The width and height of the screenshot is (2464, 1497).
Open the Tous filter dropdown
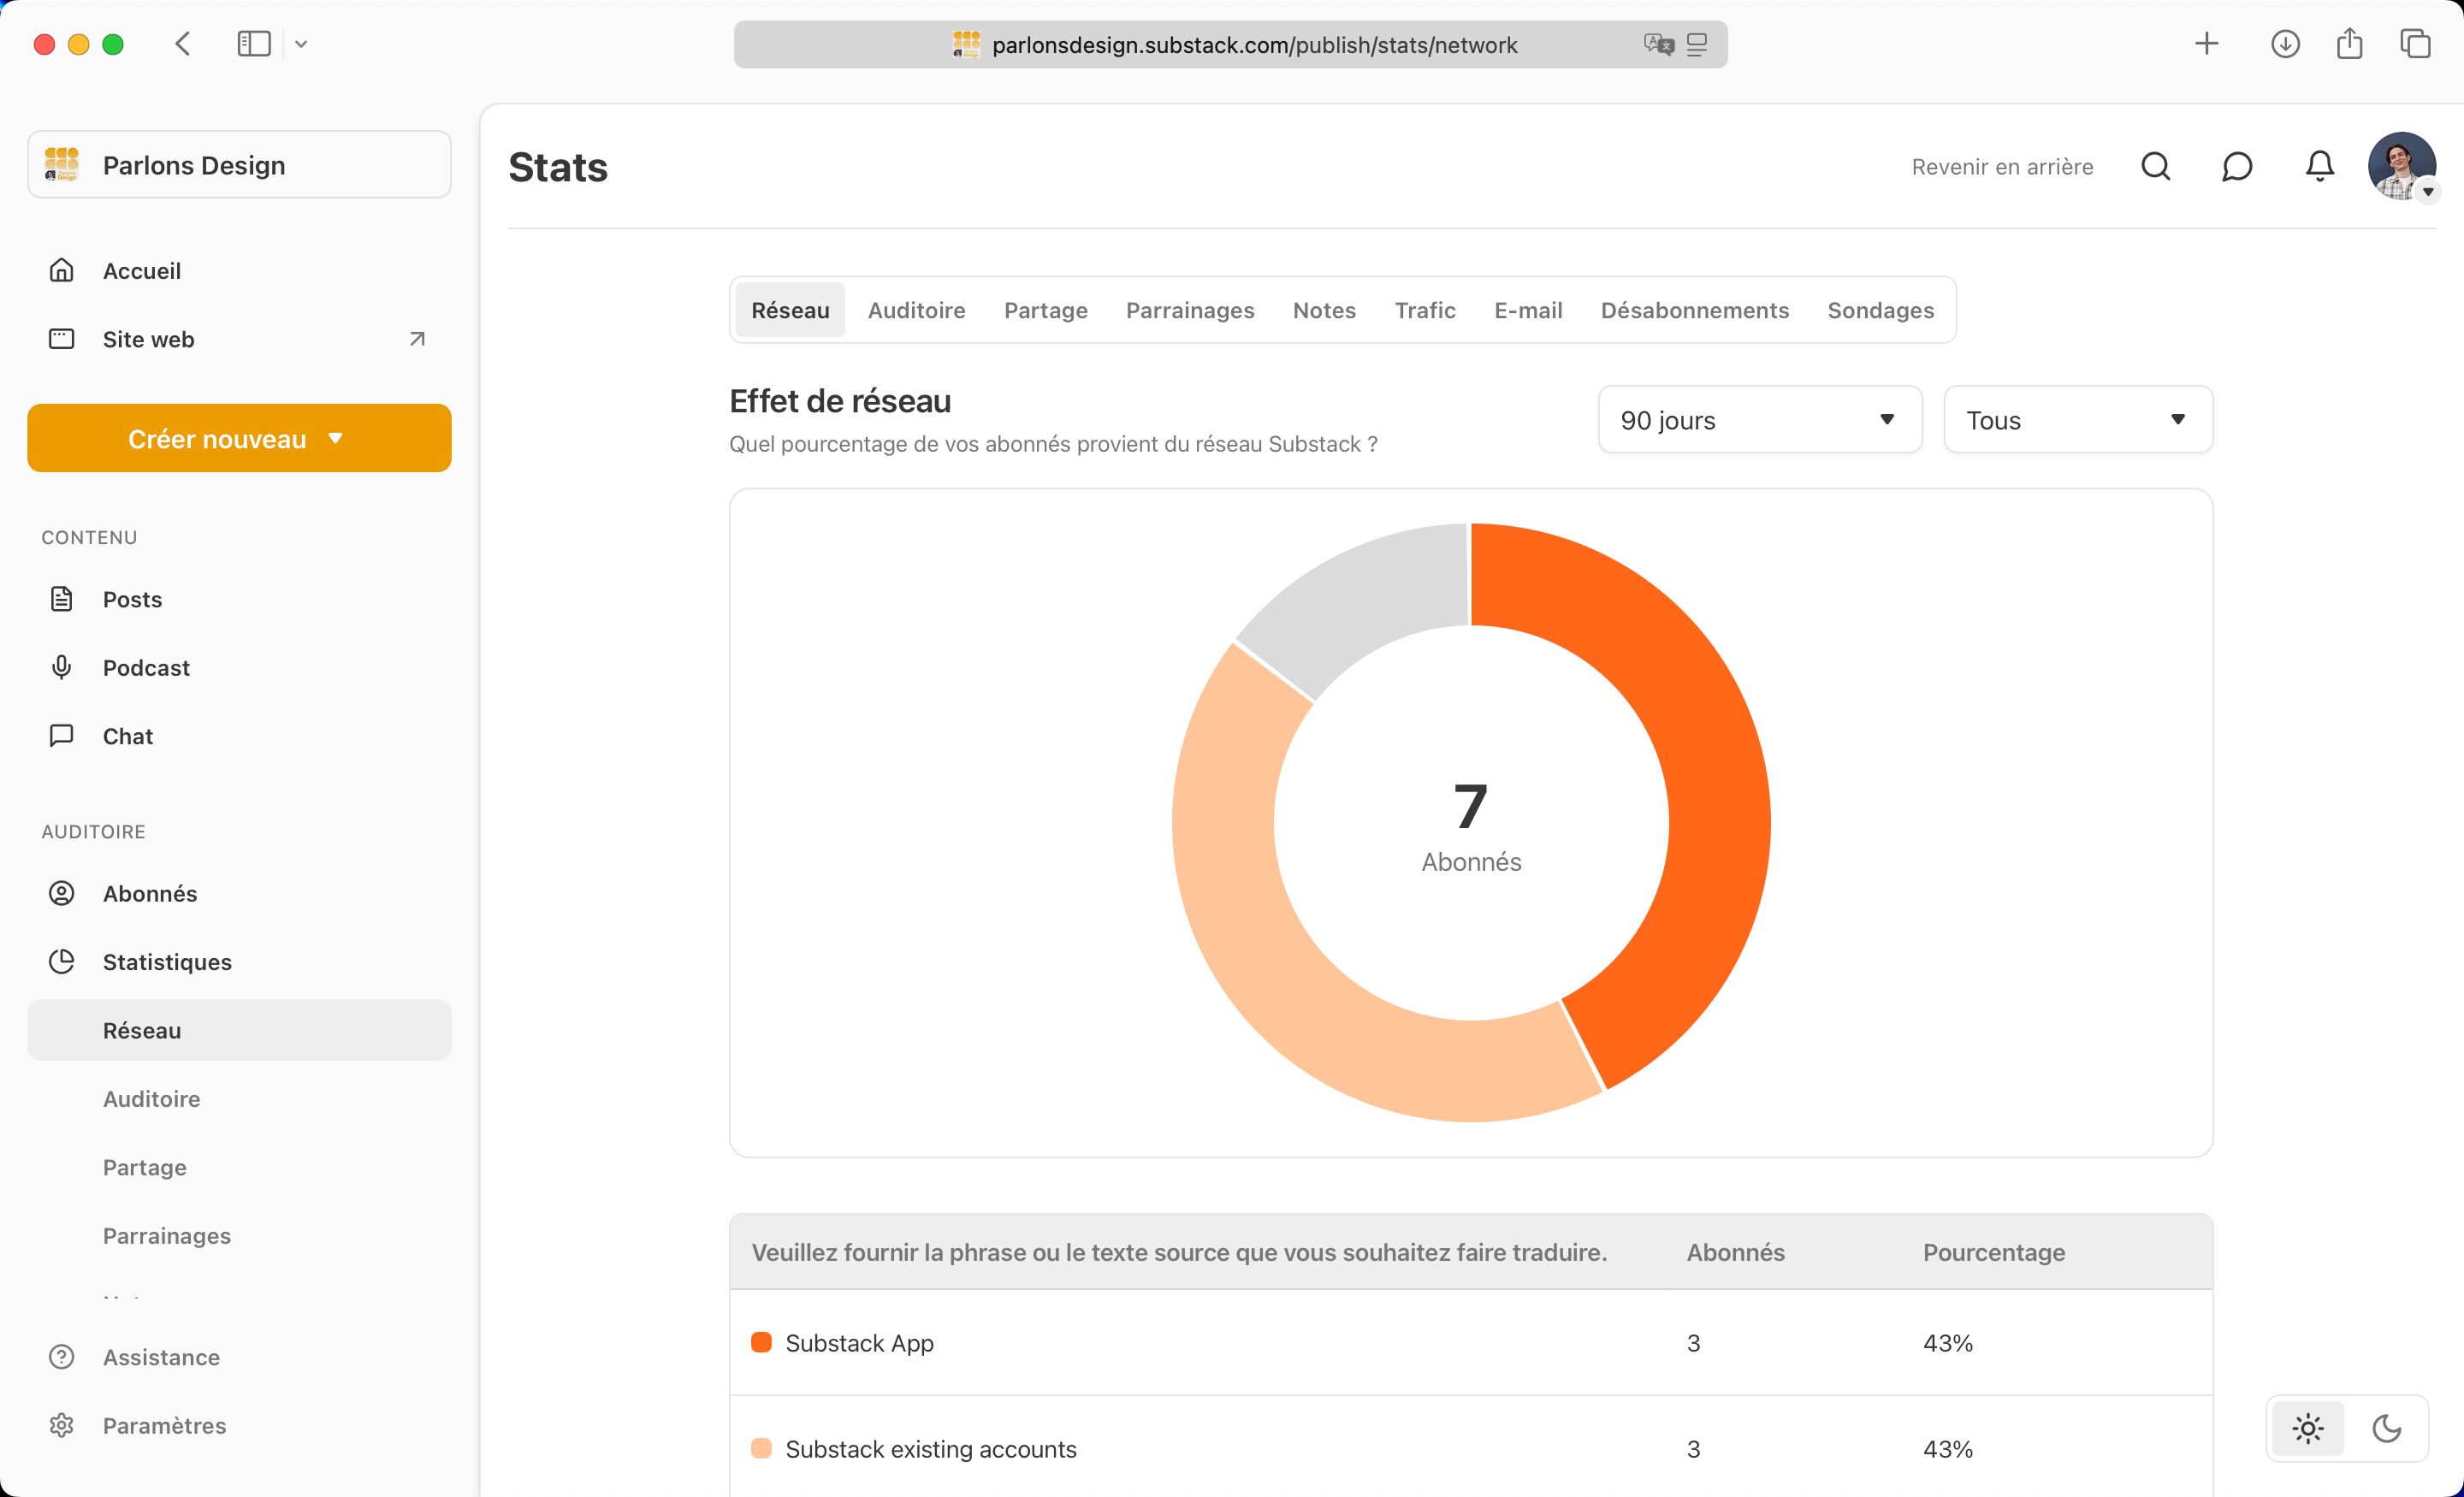(2078, 419)
